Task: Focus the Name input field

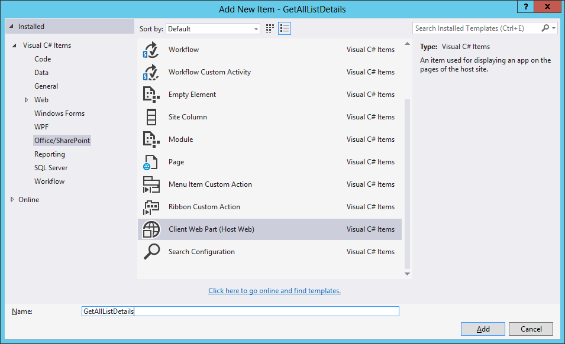Action: click(240, 311)
